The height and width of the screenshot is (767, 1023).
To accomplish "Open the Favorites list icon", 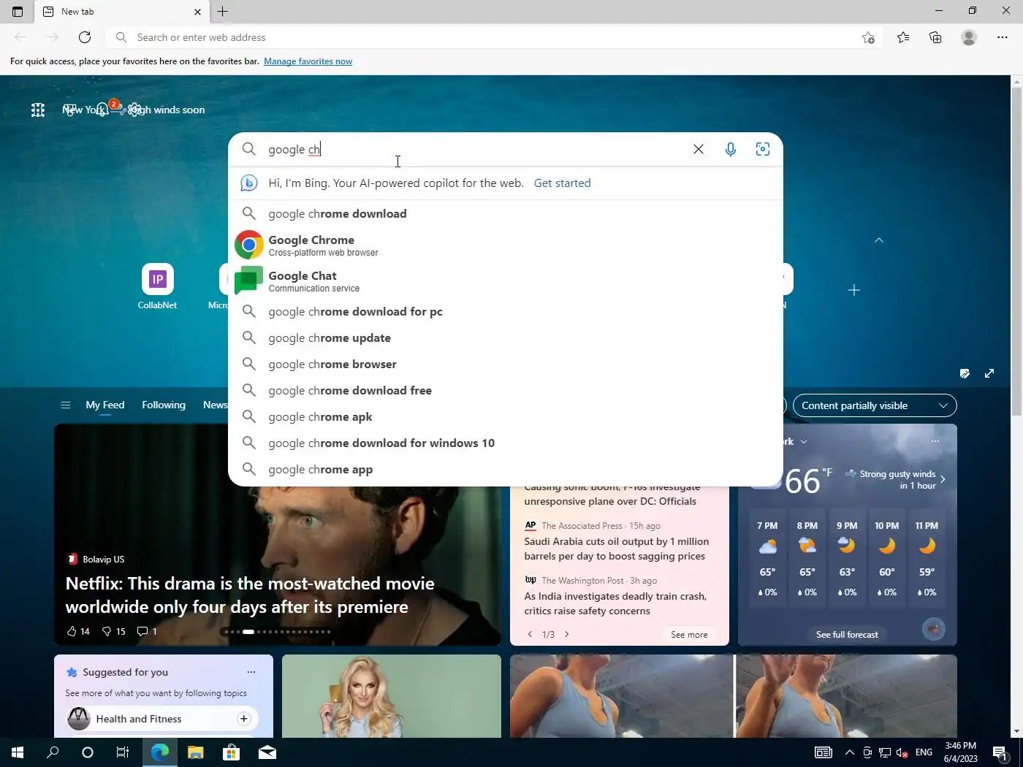I will [903, 37].
